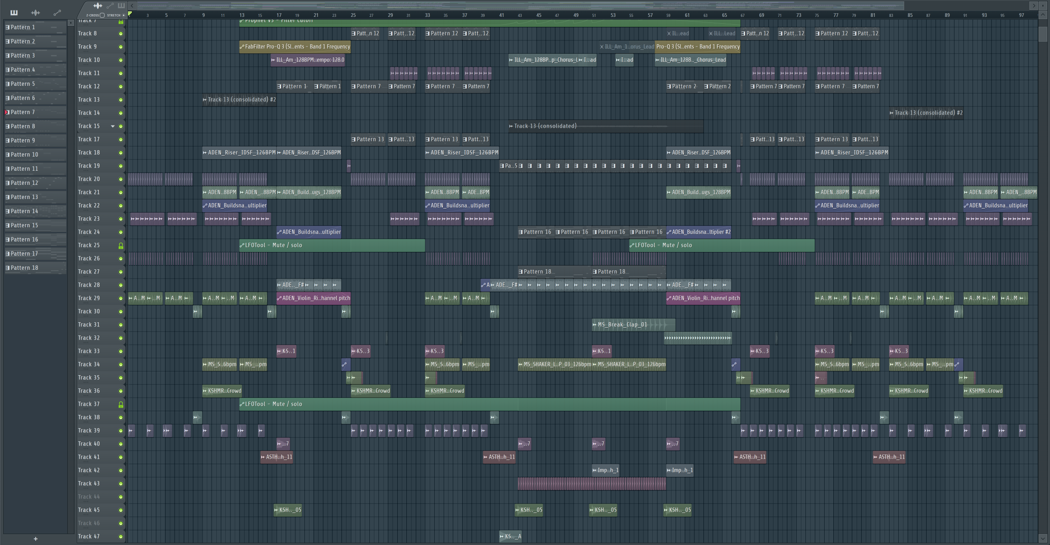The height and width of the screenshot is (545, 1050).
Task: Click the Pattern 10 icon in picker
Action: click(x=7, y=155)
